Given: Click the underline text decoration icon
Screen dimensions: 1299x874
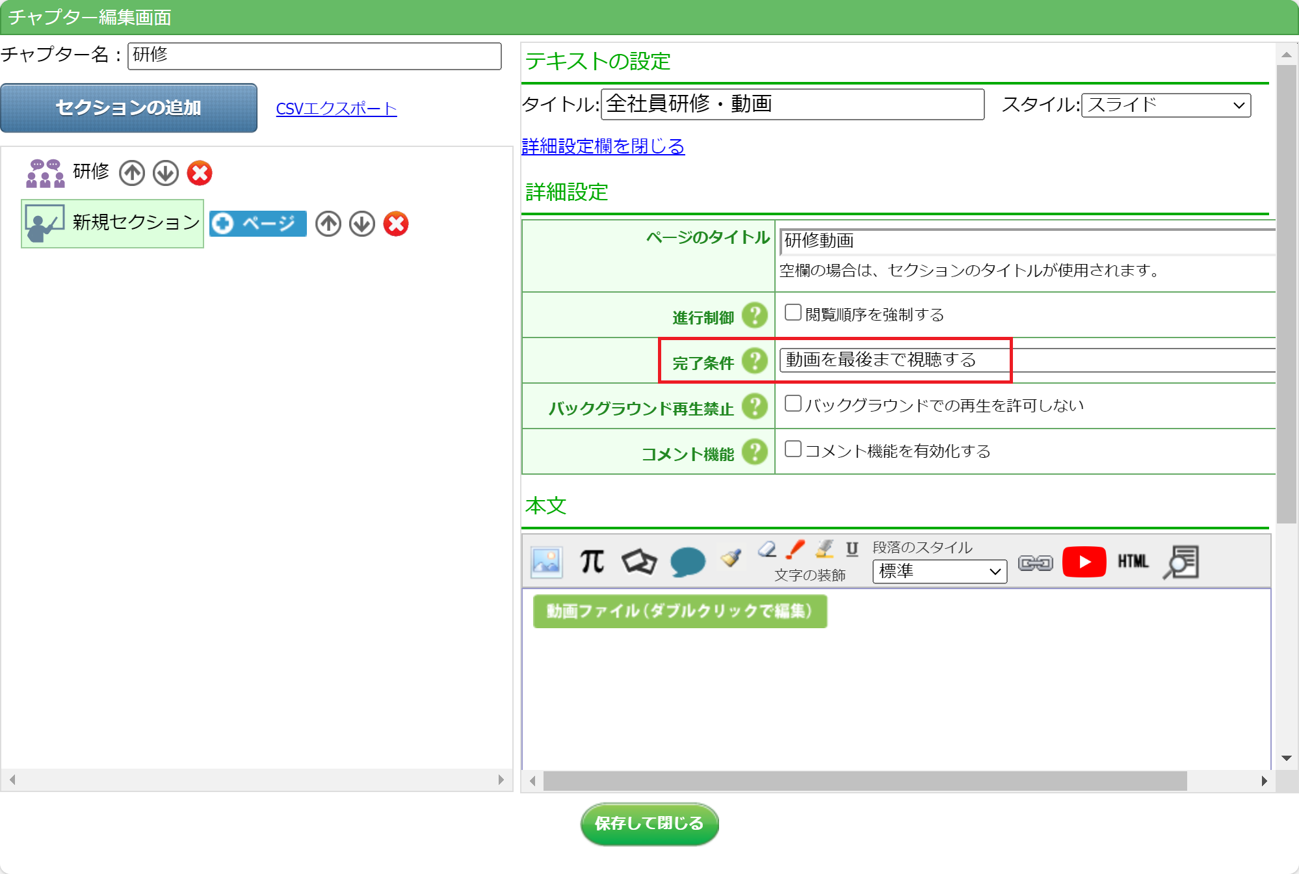Looking at the screenshot, I should (x=852, y=549).
